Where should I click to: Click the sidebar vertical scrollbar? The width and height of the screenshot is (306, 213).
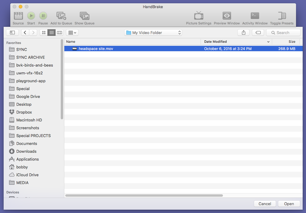(x=62, y=79)
